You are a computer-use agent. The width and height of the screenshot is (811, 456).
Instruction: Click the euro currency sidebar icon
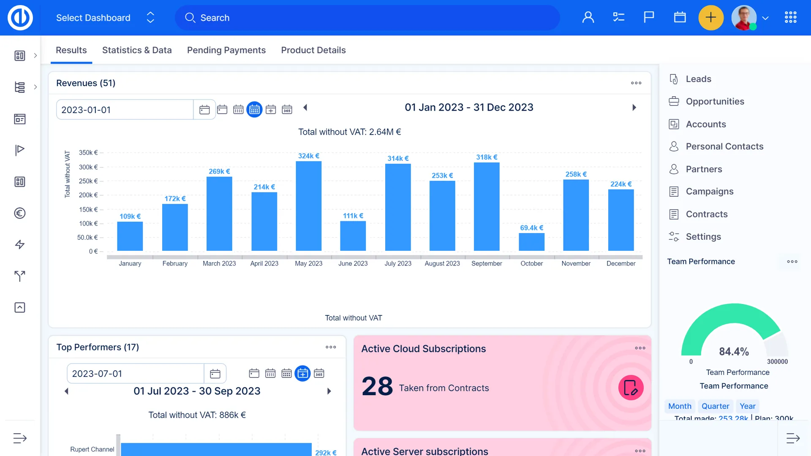pos(20,213)
